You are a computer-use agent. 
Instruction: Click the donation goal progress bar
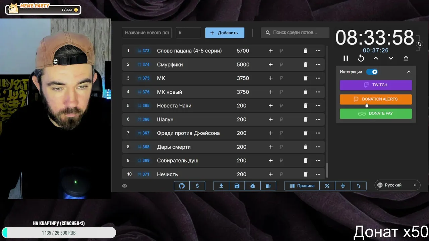coord(59,232)
